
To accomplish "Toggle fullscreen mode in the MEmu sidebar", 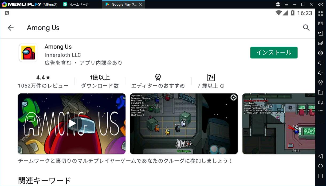I will (x=321, y=14).
